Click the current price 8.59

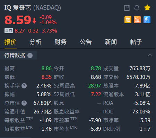(18, 20)
